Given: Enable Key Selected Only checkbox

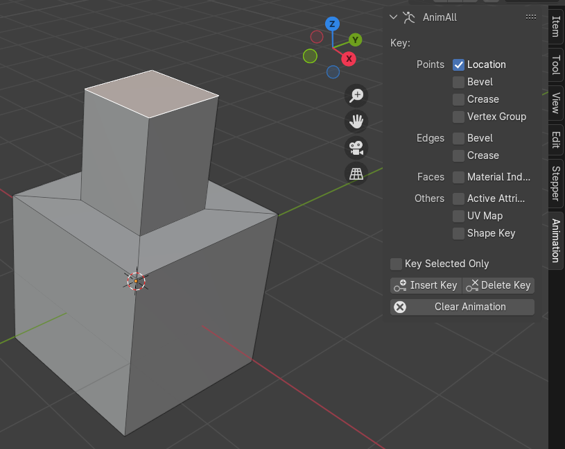Looking at the screenshot, I should [396, 264].
